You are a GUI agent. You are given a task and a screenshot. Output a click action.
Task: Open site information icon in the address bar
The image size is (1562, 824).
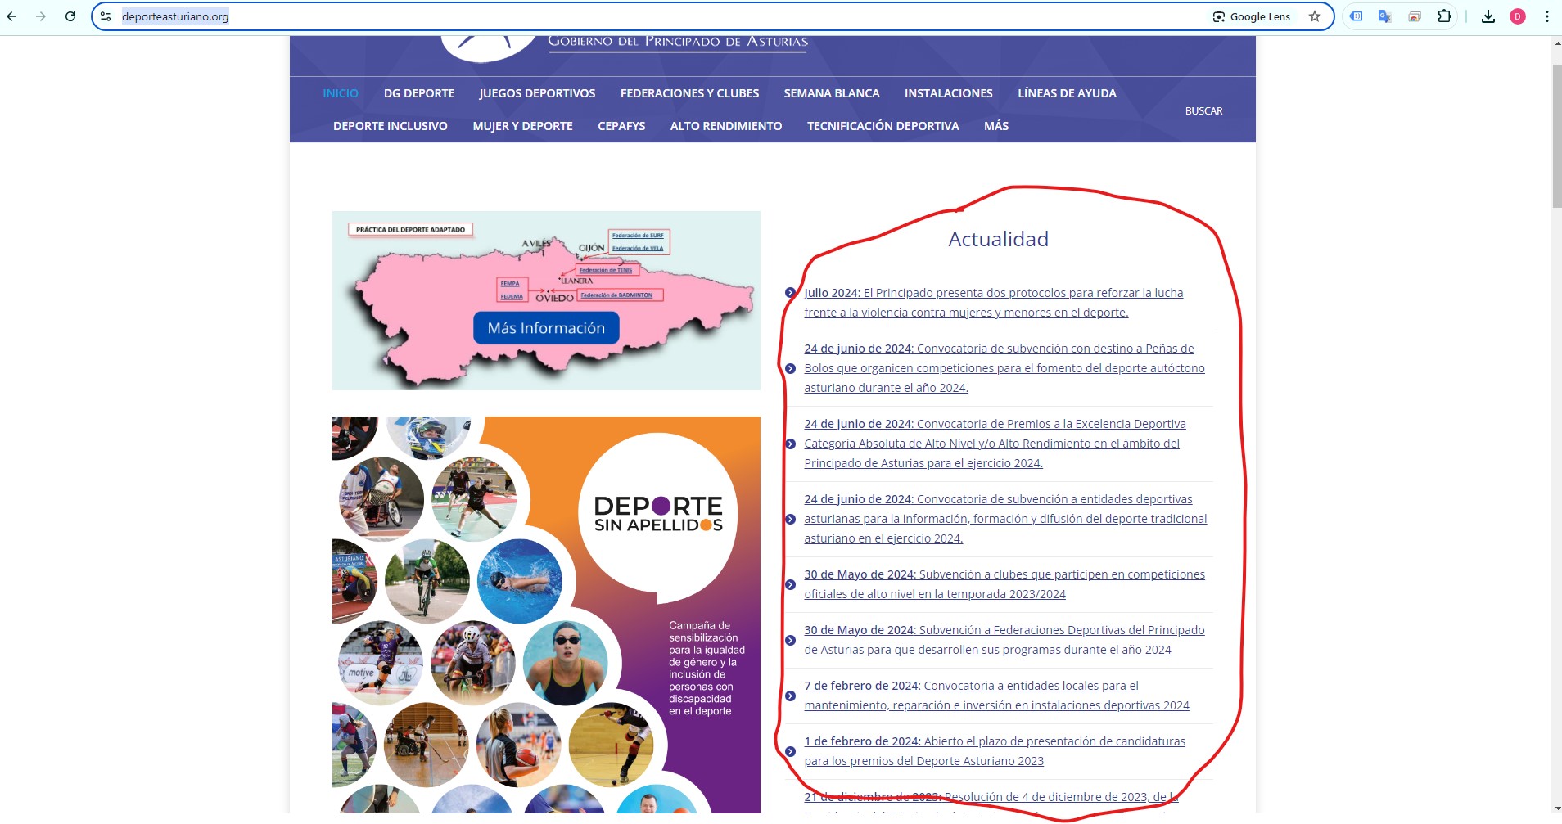point(106,16)
